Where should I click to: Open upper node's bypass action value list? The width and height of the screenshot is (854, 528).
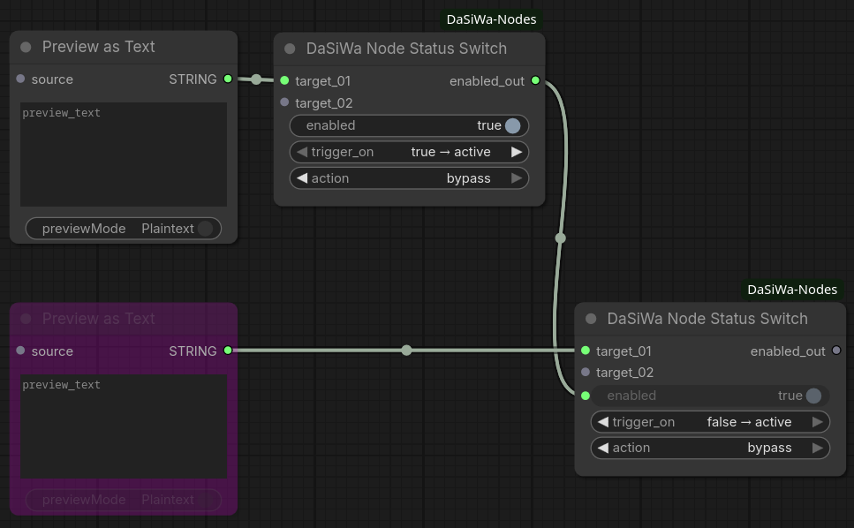[x=468, y=178]
